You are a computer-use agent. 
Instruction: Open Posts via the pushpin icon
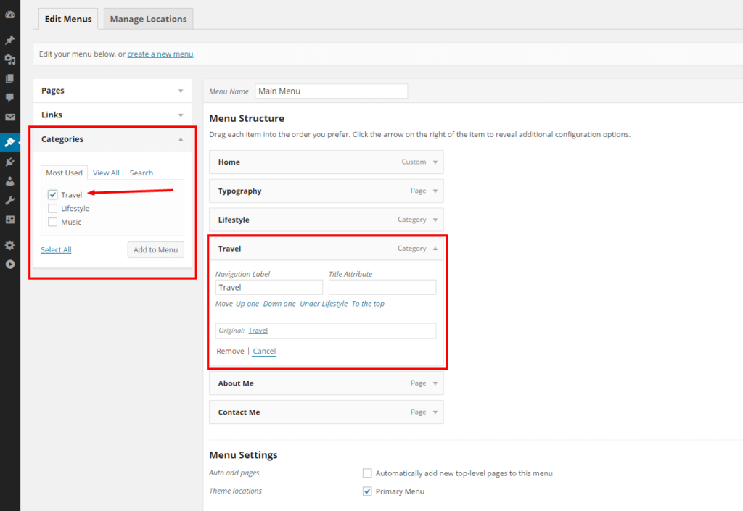pyautogui.click(x=10, y=40)
